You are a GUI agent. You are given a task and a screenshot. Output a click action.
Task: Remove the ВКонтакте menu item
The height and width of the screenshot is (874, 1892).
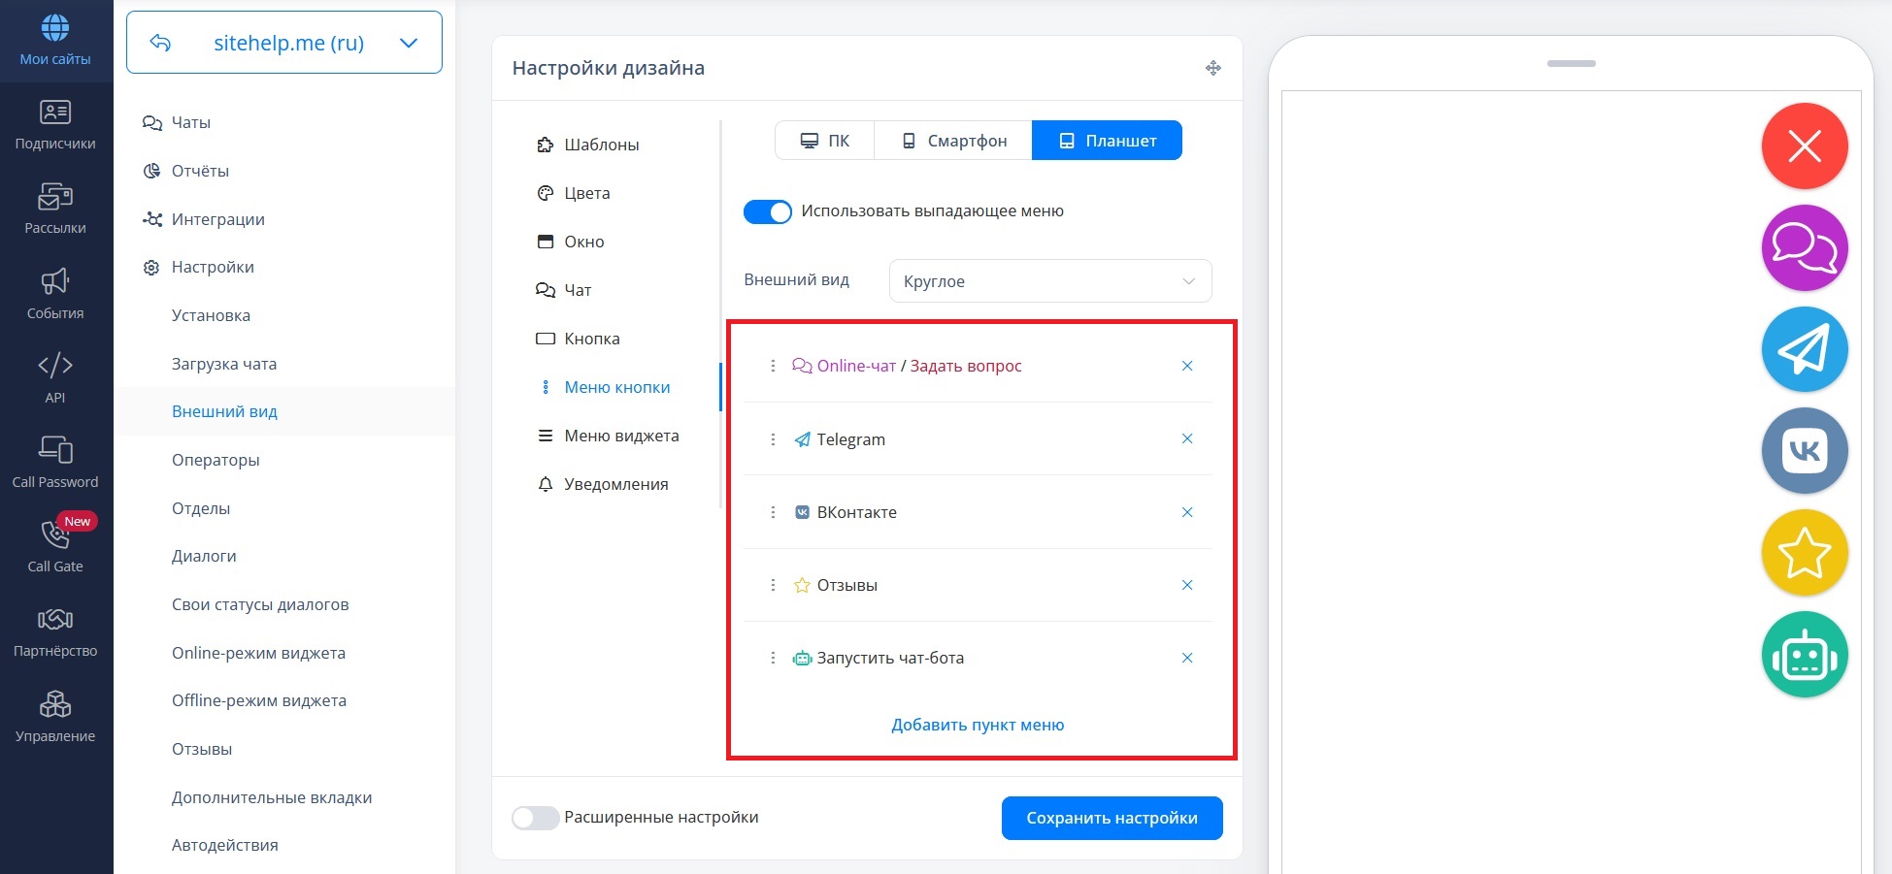pyautogui.click(x=1186, y=512)
